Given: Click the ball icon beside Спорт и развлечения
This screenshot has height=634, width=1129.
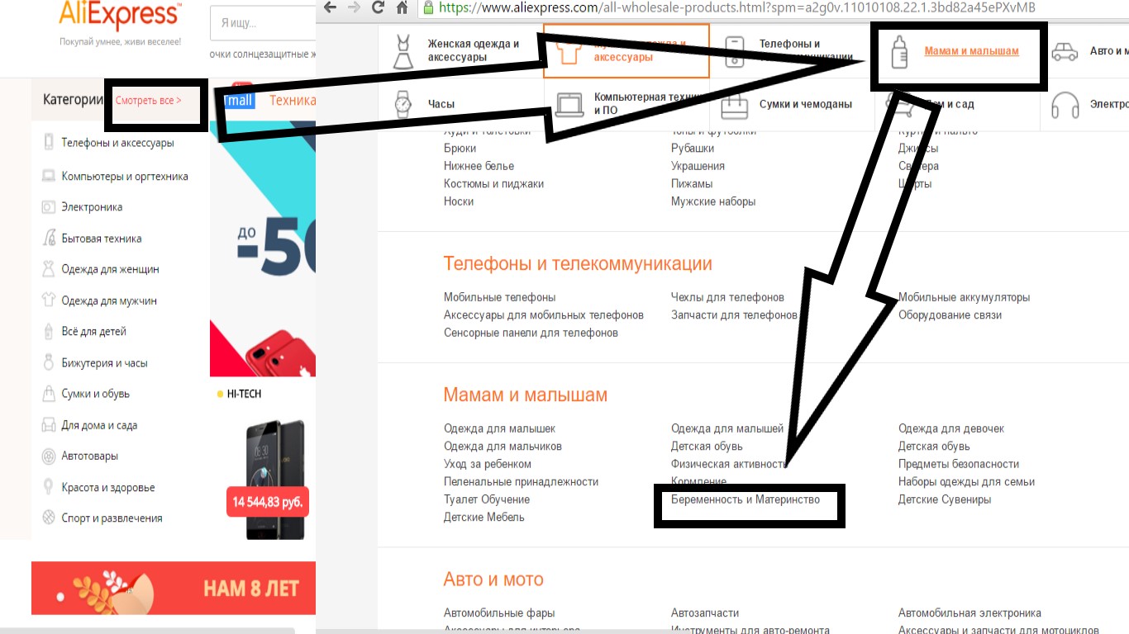Looking at the screenshot, I should tap(49, 518).
